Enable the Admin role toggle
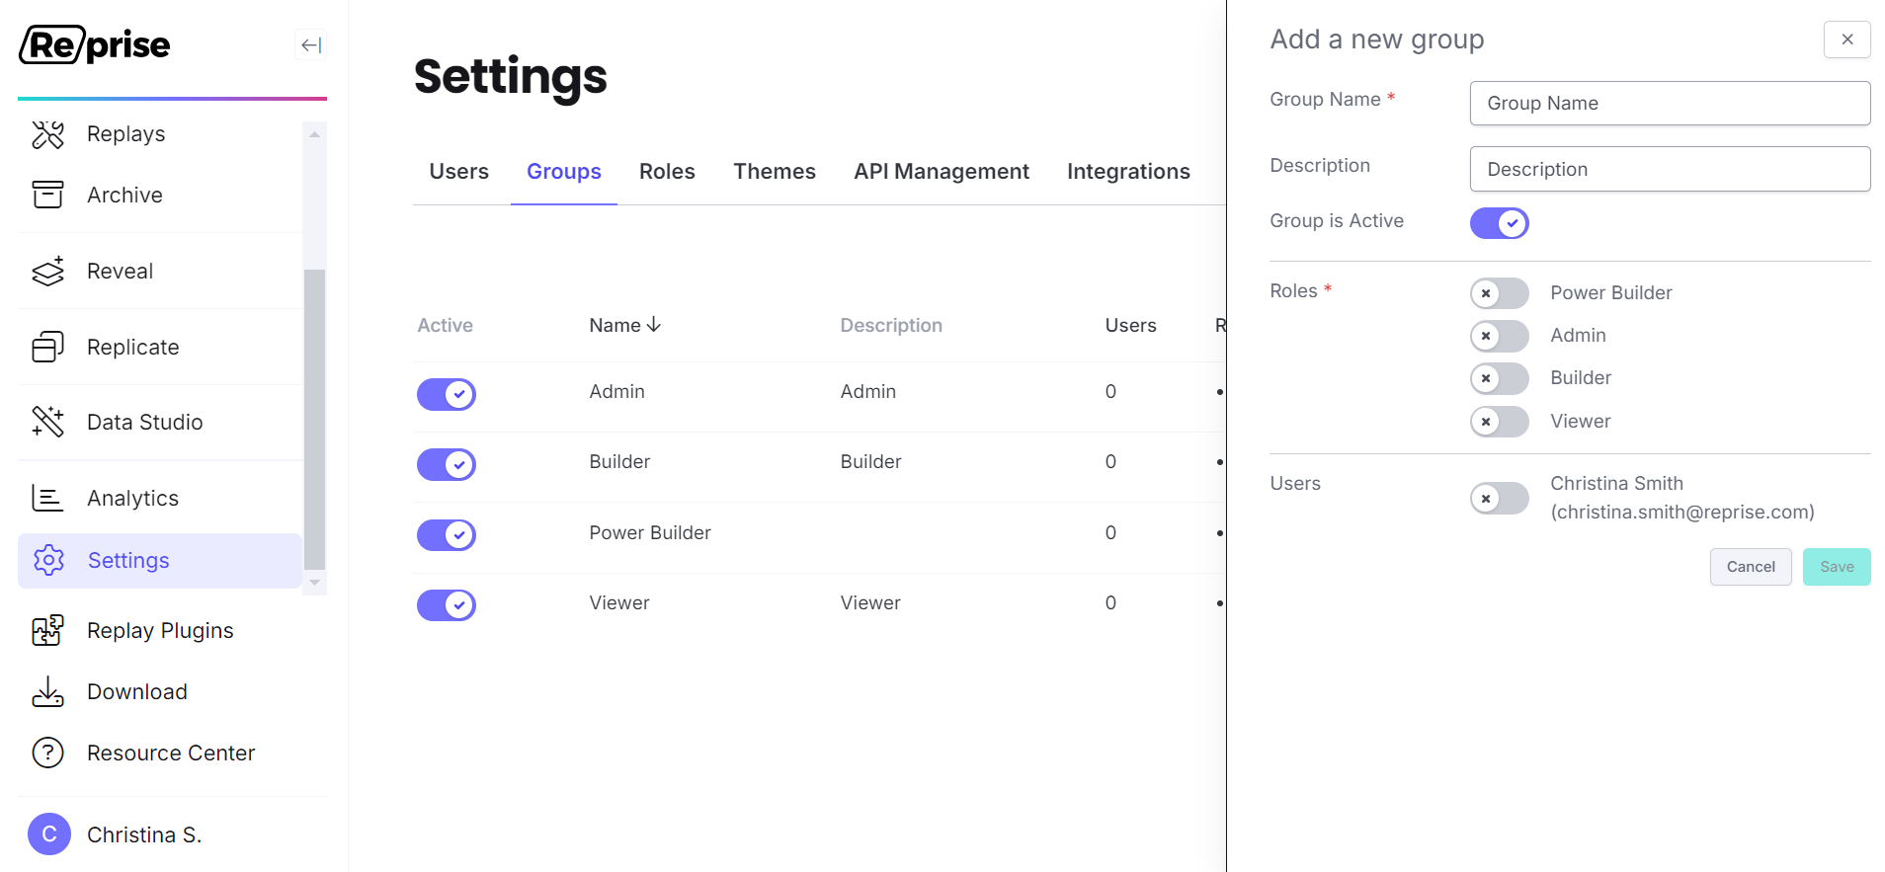This screenshot has height=872, width=1885. 1499,336
